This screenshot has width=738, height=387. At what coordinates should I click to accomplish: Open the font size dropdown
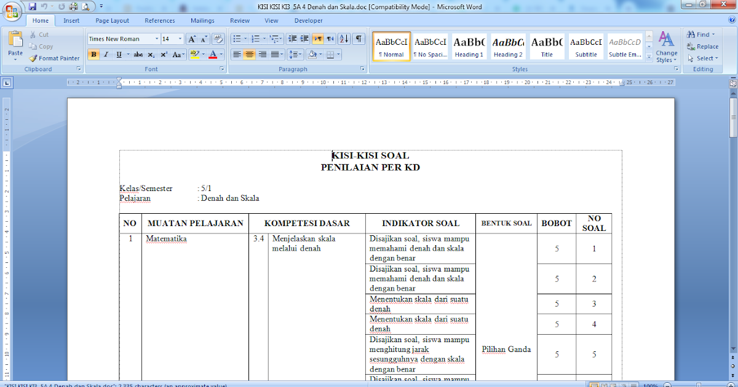click(x=180, y=39)
